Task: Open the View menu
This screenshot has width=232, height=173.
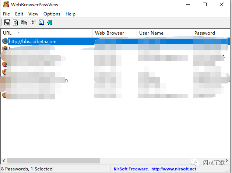Action: tap(33, 14)
